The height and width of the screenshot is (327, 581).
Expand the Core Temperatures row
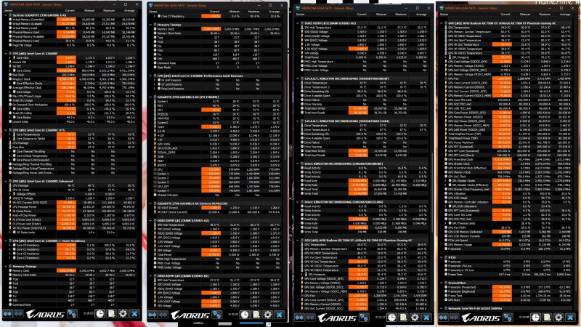pyautogui.click(x=10, y=134)
